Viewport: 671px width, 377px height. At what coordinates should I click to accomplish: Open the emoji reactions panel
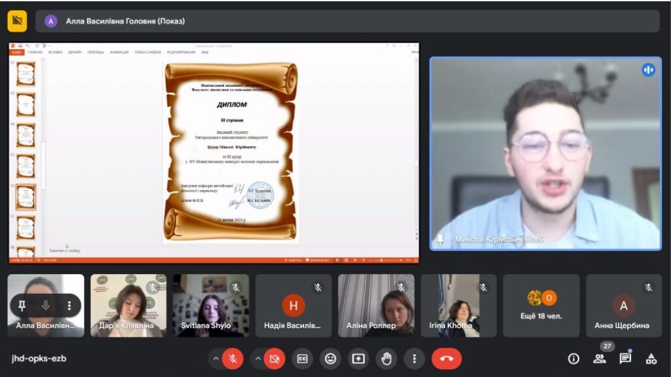330,359
